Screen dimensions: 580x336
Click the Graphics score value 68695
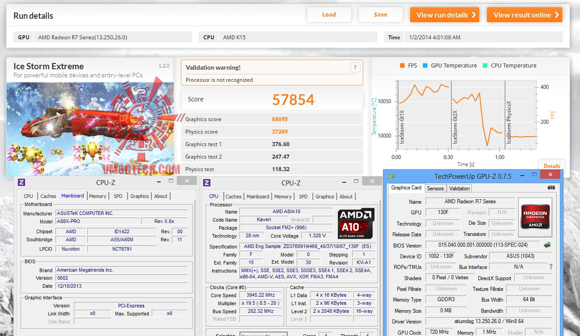(280, 119)
